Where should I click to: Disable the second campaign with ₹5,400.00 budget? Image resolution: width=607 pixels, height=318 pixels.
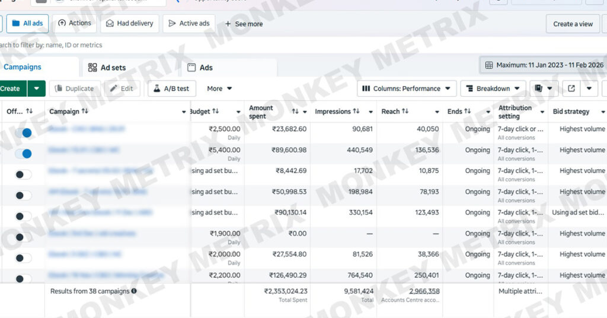[23, 154]
